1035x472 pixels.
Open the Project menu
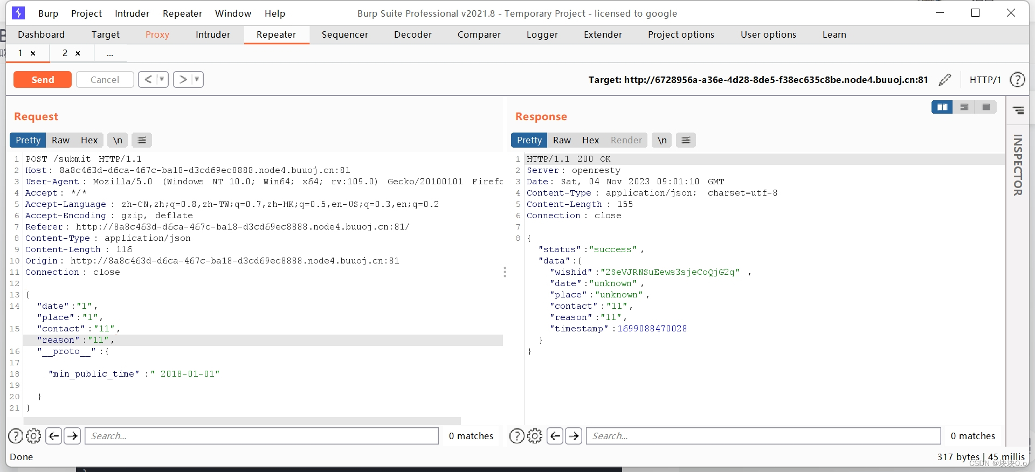pos(86,13)
